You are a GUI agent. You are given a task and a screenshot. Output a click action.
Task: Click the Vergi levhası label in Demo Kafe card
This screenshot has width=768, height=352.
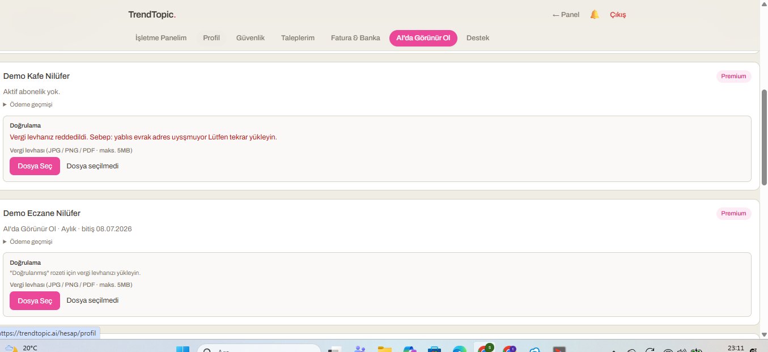point(71,150)
